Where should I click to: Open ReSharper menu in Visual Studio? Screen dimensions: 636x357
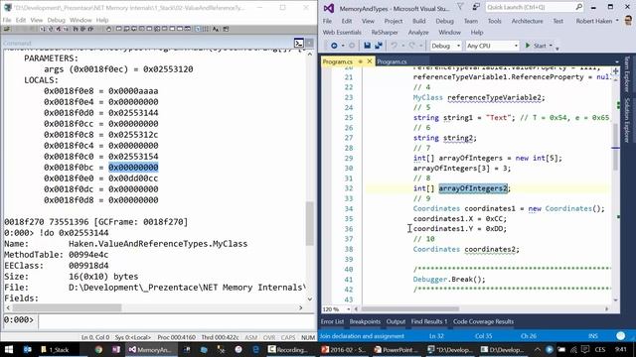click(385, 32)
